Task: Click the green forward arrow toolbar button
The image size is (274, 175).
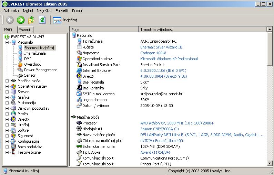Action: [x=21, y=20]
